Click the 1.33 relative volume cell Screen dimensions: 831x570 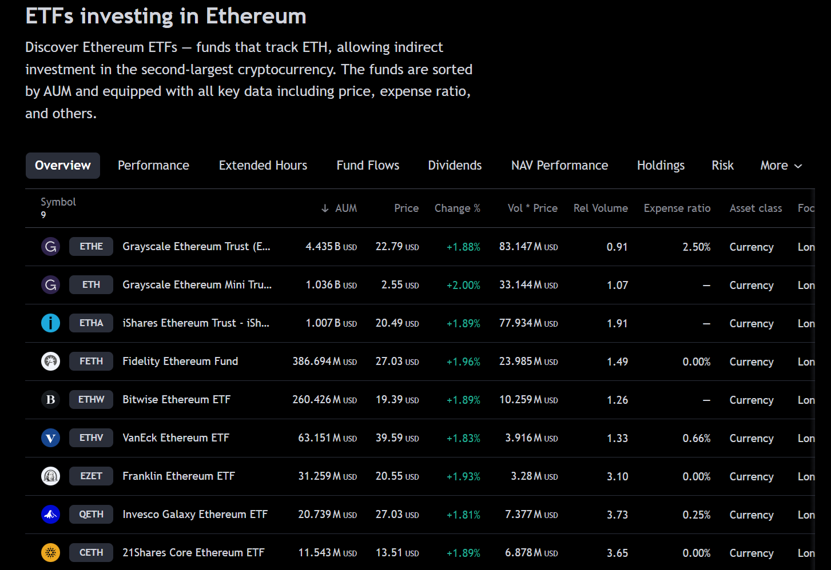coord(617,439)
